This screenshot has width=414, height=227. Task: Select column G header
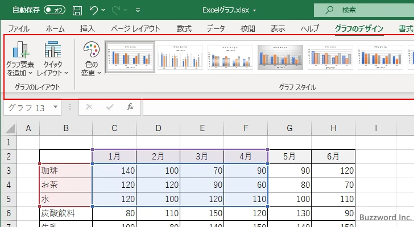click(x=289, y=128)
